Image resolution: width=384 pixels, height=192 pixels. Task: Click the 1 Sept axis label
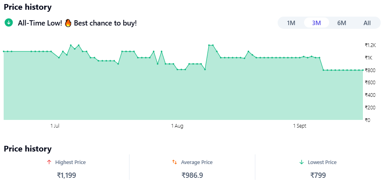[300, 126]
